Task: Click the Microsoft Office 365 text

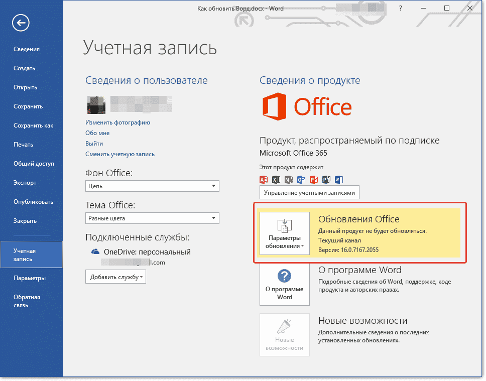Action: pyautogui.click(x=293, y=153)
